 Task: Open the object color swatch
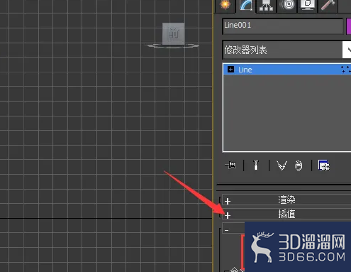349,26
